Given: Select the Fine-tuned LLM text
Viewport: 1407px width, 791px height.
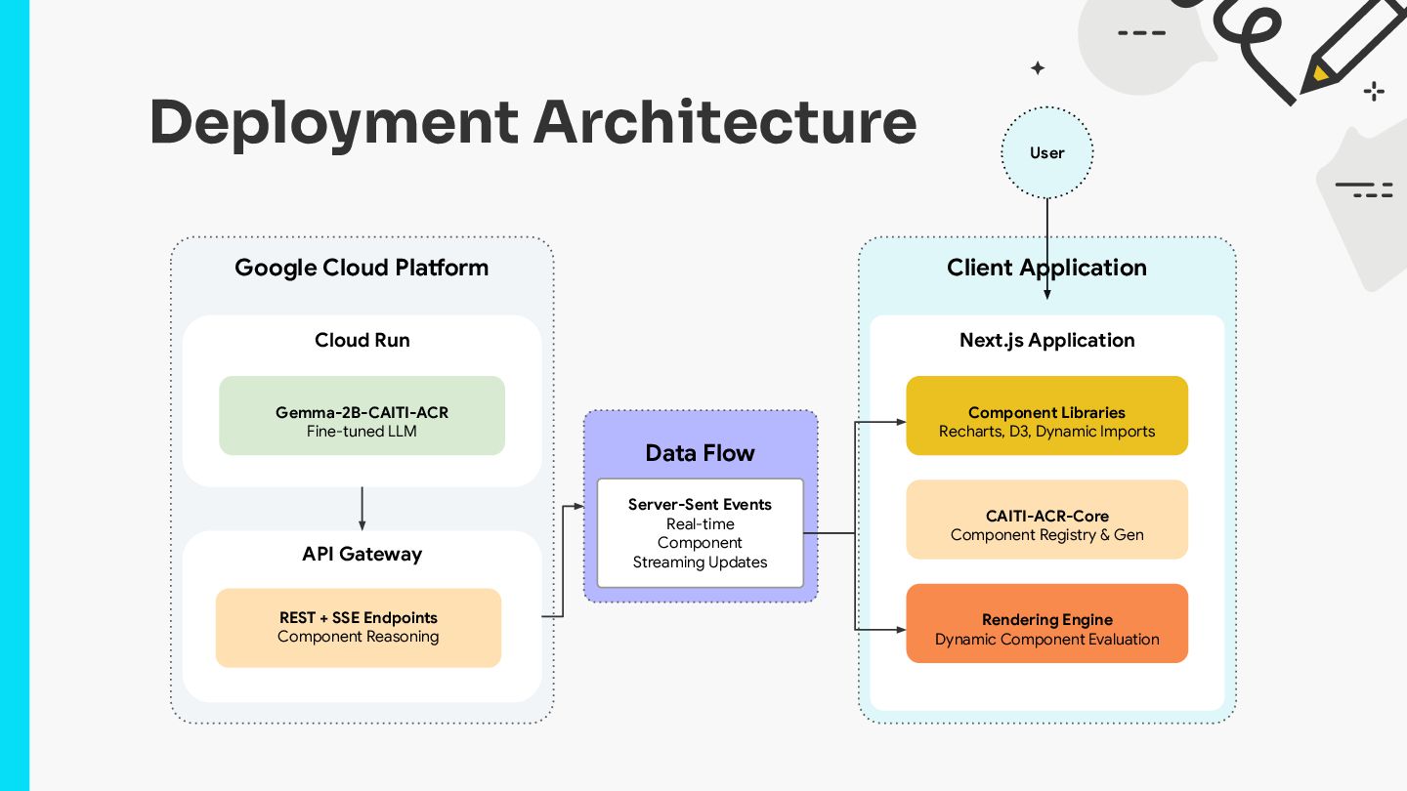Looking at the screenshot, I should click(x=362, y=432).
